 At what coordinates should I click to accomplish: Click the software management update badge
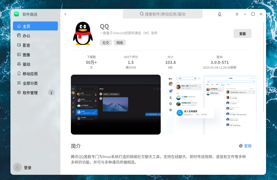(x=51, y=93)
